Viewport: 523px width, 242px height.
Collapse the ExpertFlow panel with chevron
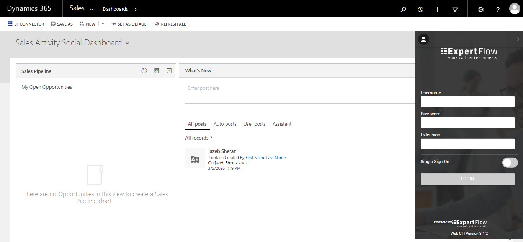518,39
